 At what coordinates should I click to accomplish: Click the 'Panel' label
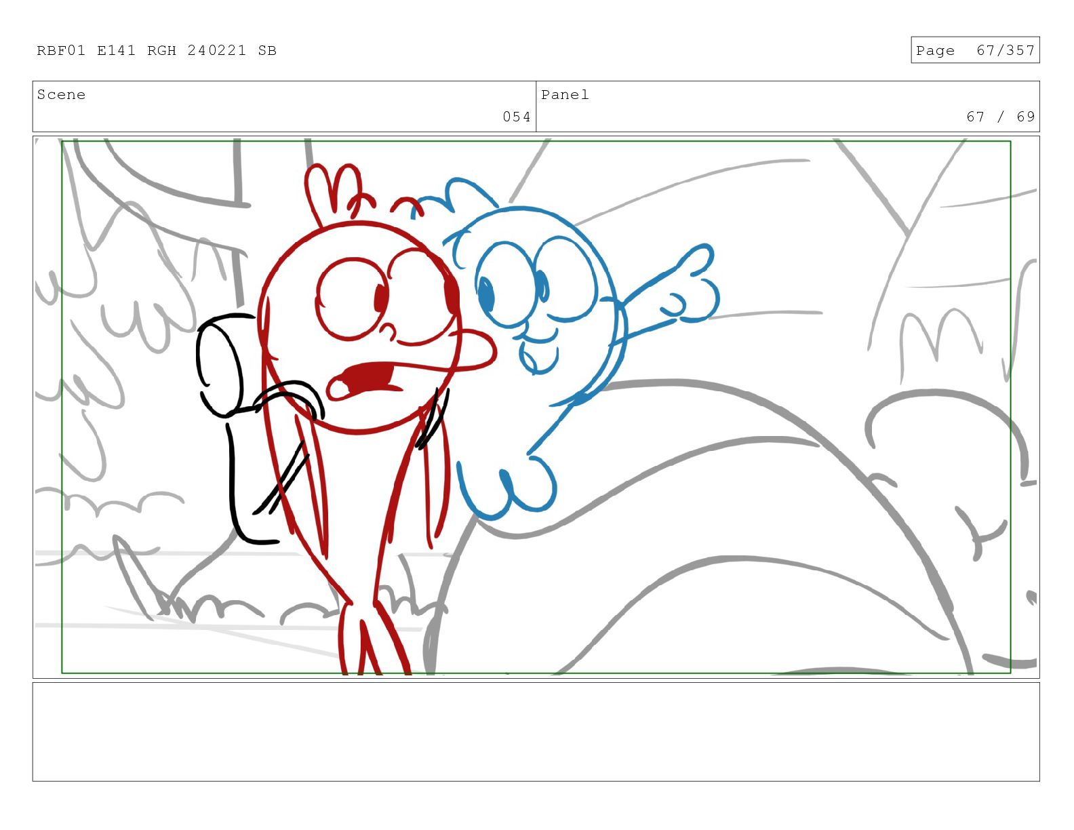tap(565, 95)
